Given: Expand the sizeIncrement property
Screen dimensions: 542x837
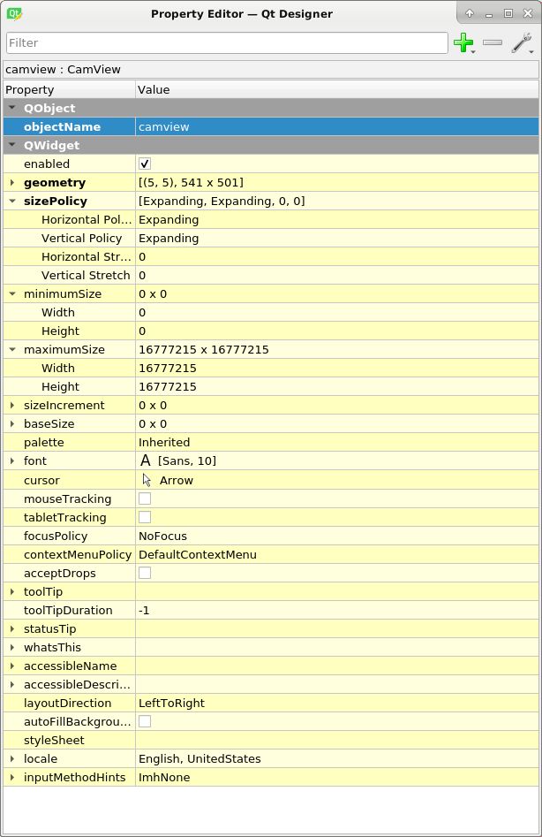Looking at the screenshot, I should point(12,405).
